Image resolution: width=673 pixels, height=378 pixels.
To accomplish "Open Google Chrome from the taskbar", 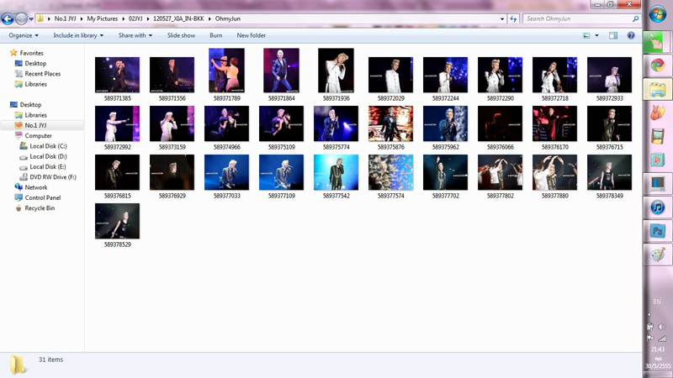I will click(x=658, y=66).
